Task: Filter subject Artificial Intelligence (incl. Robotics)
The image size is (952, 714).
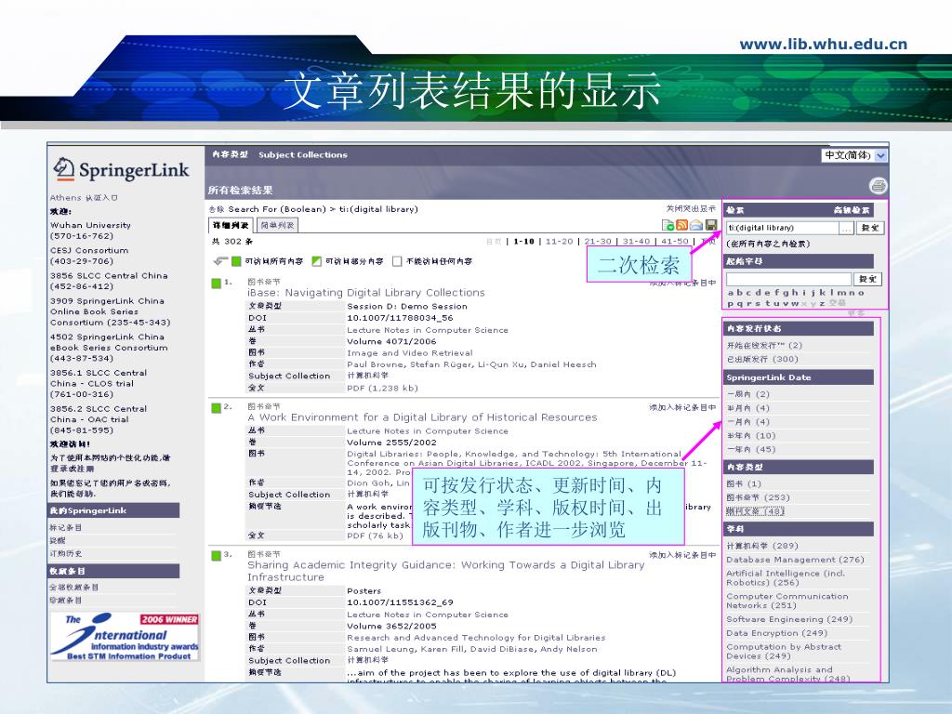Action: [x=786, y=577]
